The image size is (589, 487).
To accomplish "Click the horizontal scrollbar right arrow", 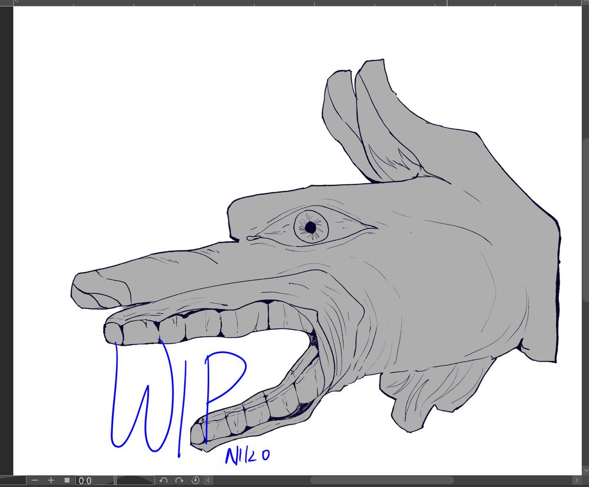I will click(577, 481).
